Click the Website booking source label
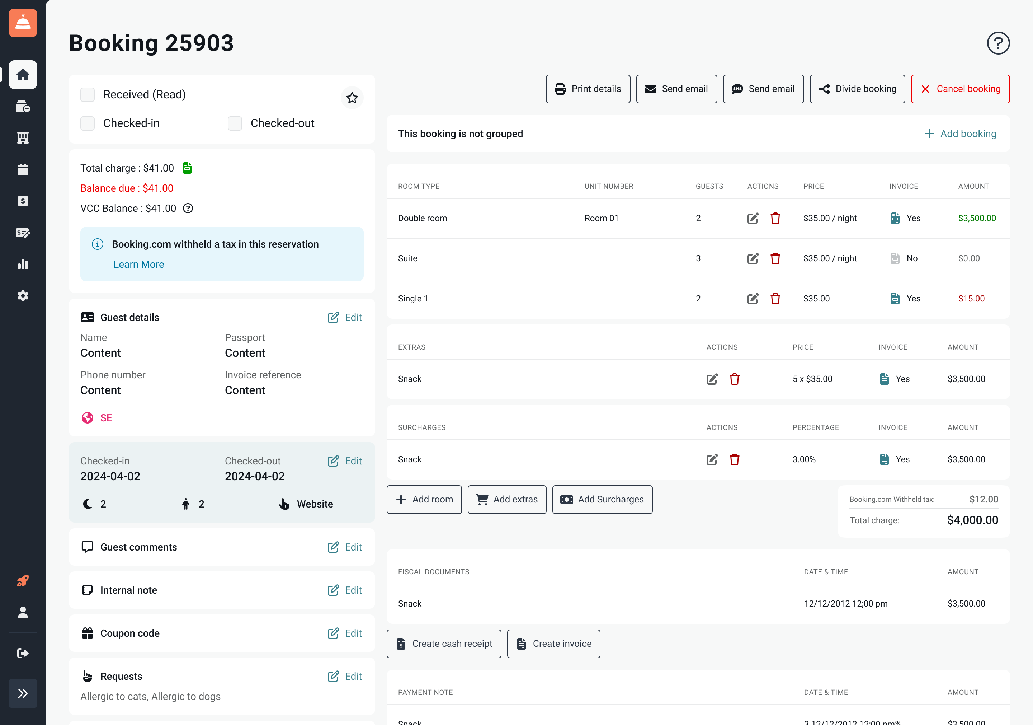The height and width of the screenshot is (725, 1033). click(315, 504)
